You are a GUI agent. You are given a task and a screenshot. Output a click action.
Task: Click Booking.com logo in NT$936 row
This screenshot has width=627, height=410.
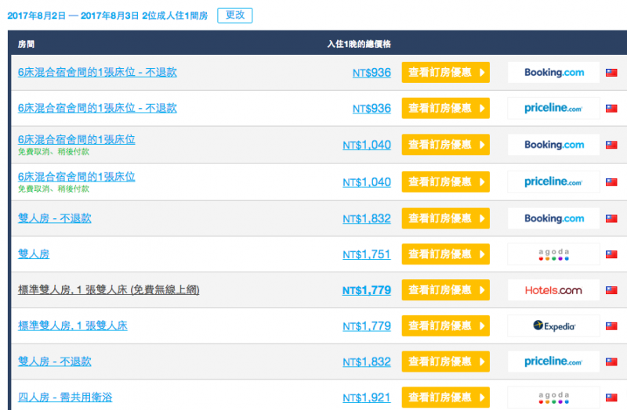[554, 72]
